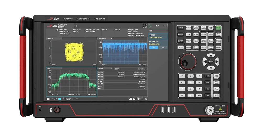264x137 pixels.
Task: Click the green spinning busy indicator icon
Action: click(x=150, y=26)
